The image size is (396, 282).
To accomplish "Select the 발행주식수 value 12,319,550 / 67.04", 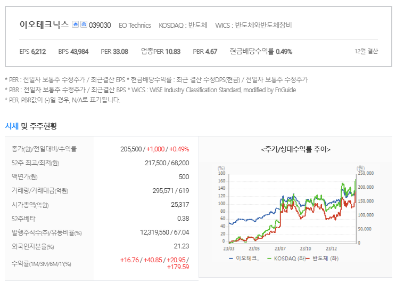I will click(x=164, y=232).
